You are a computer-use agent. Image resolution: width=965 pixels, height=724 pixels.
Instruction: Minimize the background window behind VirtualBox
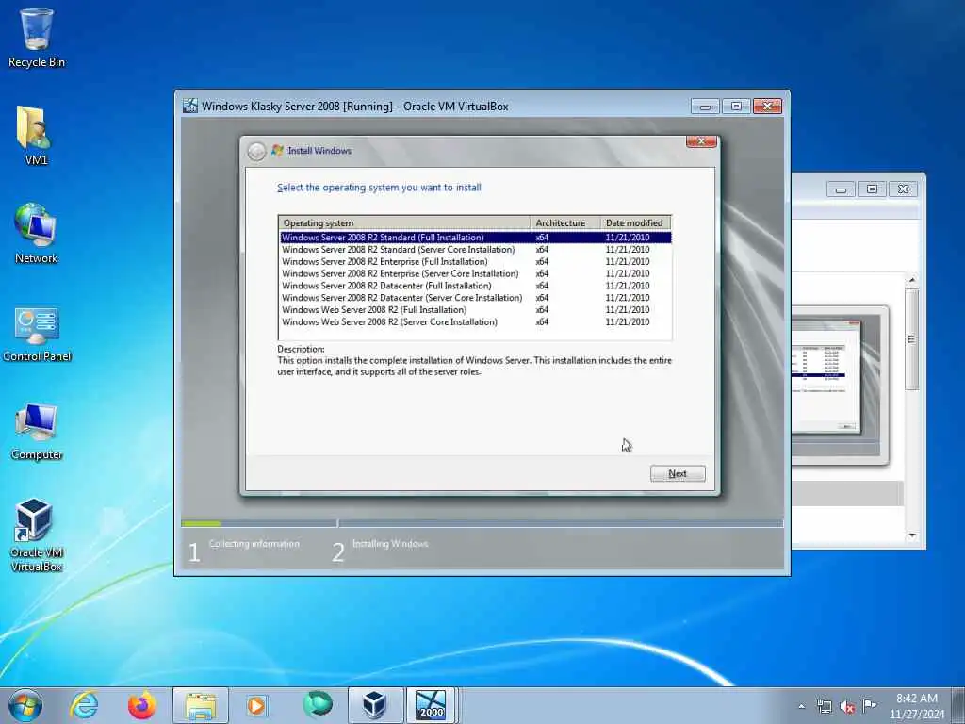[841, 189]
